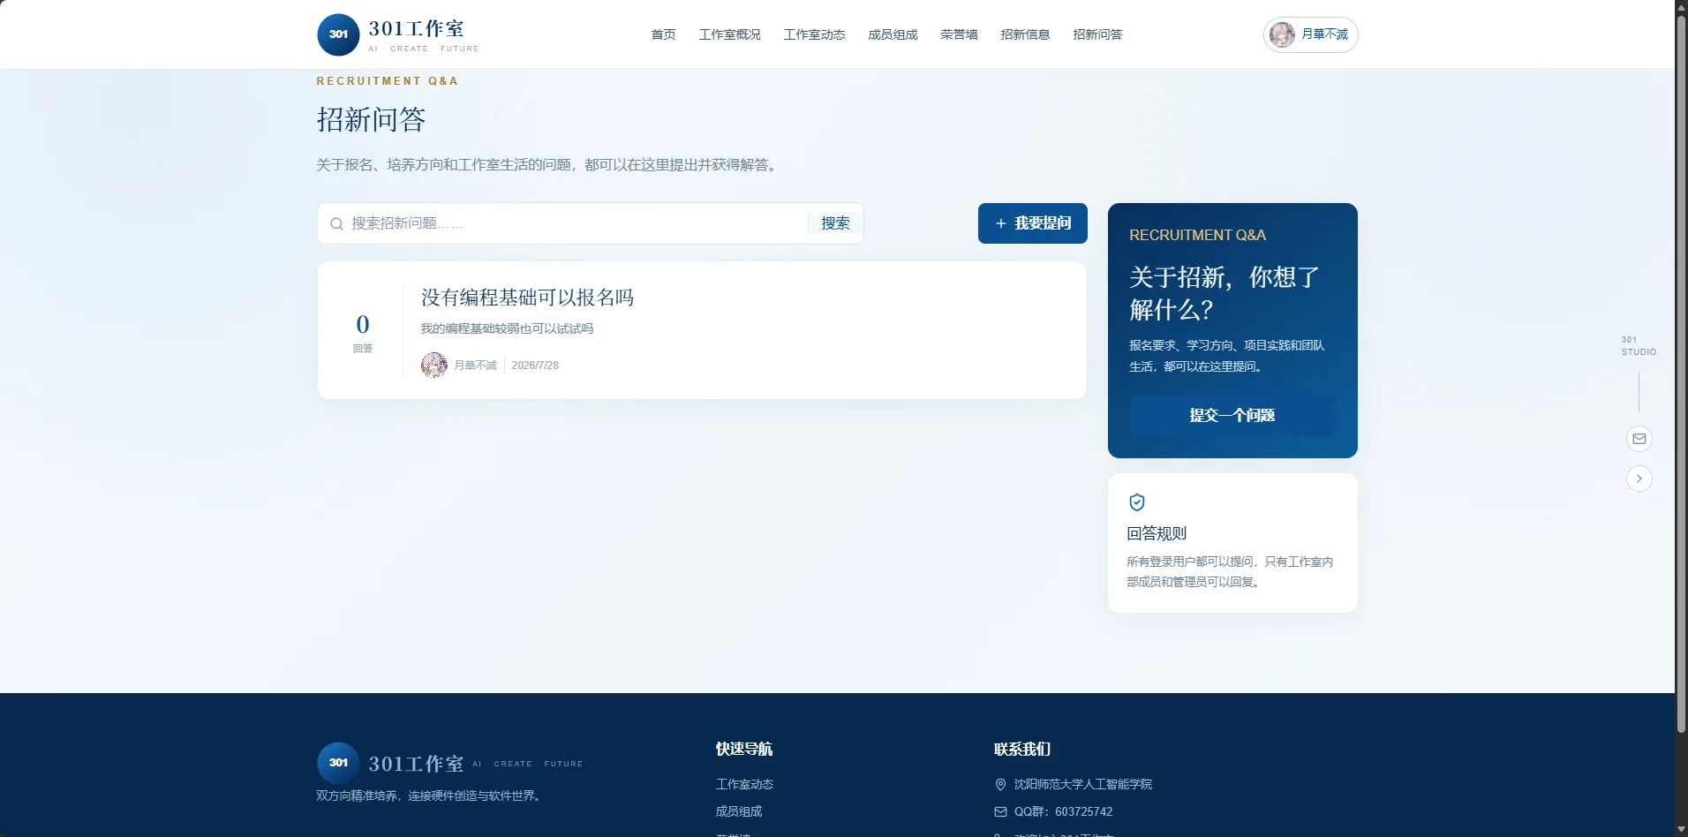The width and height of the screenshot is (1688, 837).
Task: Focus the 搜索招新问题 input field
Action: point(574,223)
